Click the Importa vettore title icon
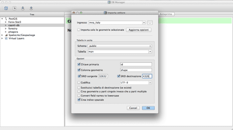 coord(105,13)
